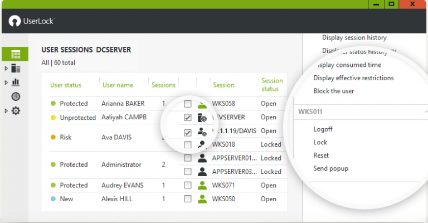Expand the server agents sidebar arrow
The height and width of the screenshot is (223, 428).
(6, 69)
